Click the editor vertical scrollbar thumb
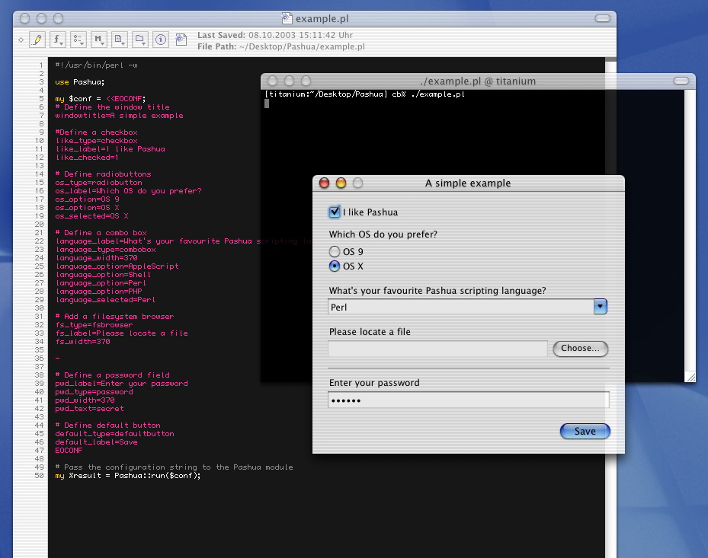 [610, 59]
